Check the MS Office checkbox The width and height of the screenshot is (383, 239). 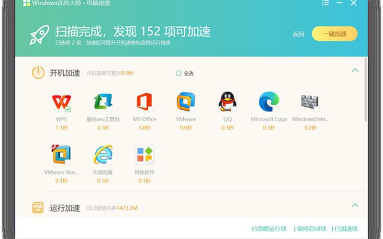click(x=151, y=109)
